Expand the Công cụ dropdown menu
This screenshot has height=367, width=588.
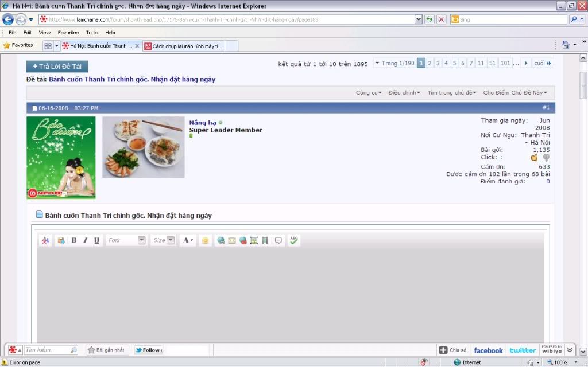tap(367, 92)
